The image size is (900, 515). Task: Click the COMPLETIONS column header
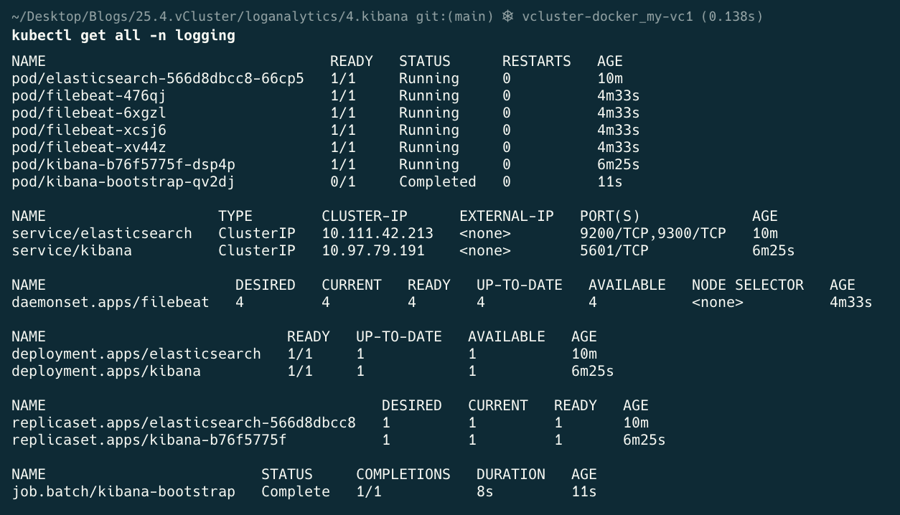(x=403, y=474)
